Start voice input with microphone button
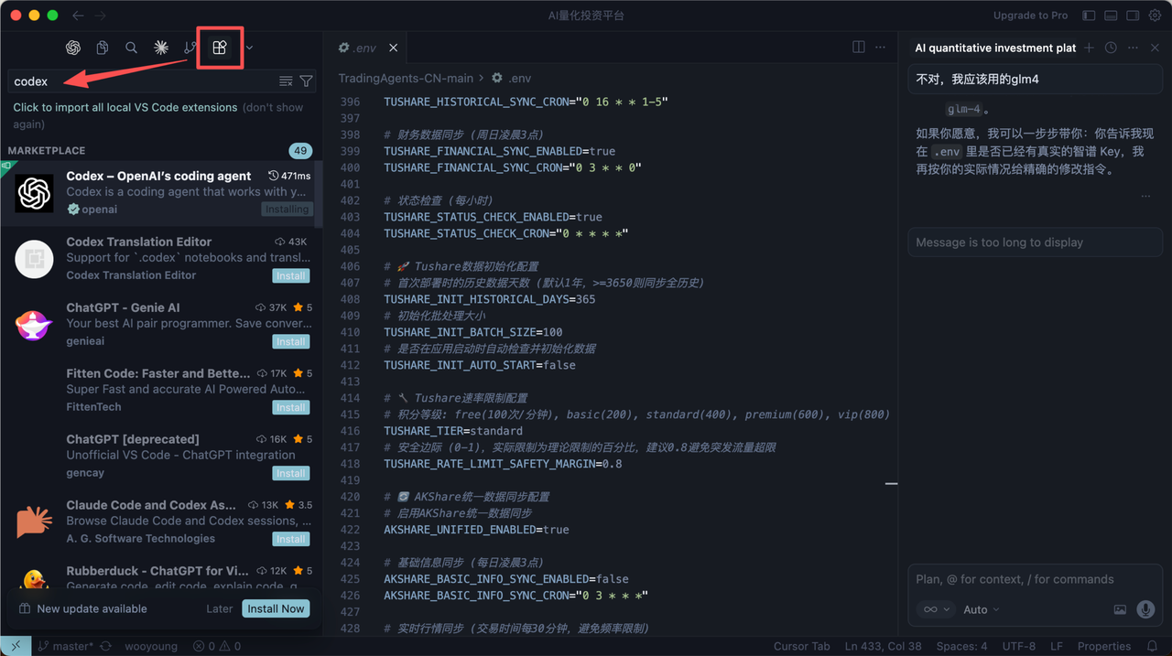This screenshot has height=656, width=1172. pyautogui.click(x=1145, y=609)
